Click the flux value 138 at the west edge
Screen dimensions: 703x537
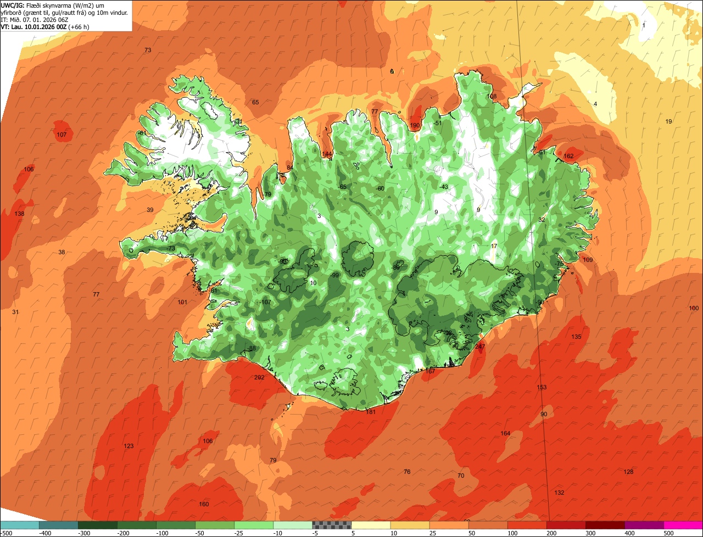pos(19,214)
